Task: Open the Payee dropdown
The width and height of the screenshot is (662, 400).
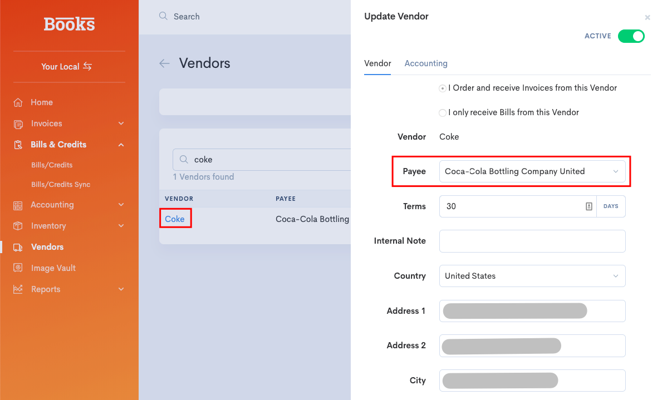Action: (x=532, y=171)
